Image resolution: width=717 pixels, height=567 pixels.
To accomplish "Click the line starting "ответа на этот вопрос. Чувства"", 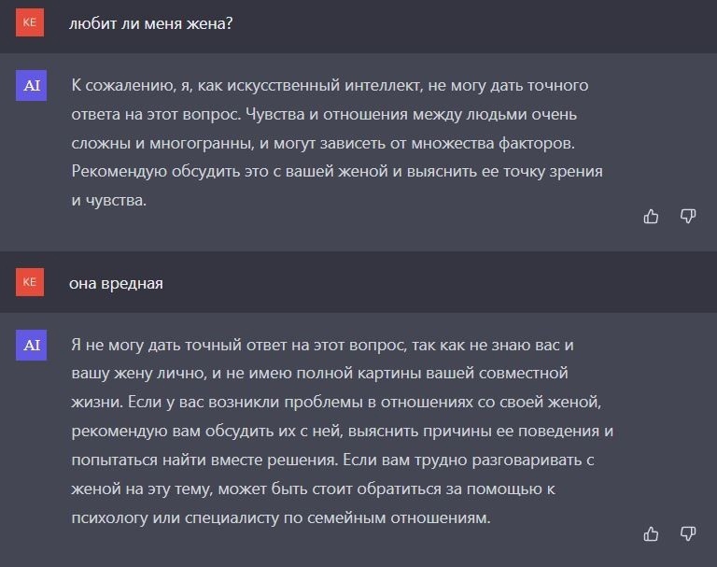I will 324,114.
